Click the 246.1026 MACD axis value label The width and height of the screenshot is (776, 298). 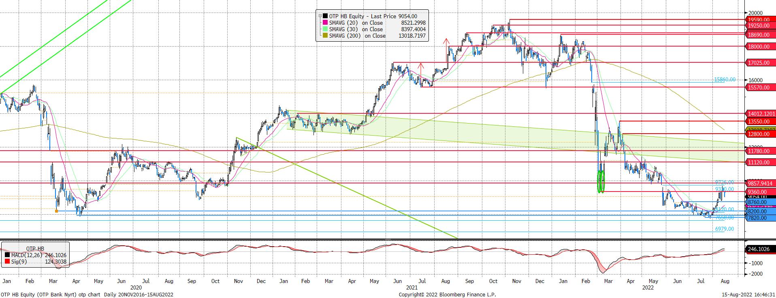(760, 249)
